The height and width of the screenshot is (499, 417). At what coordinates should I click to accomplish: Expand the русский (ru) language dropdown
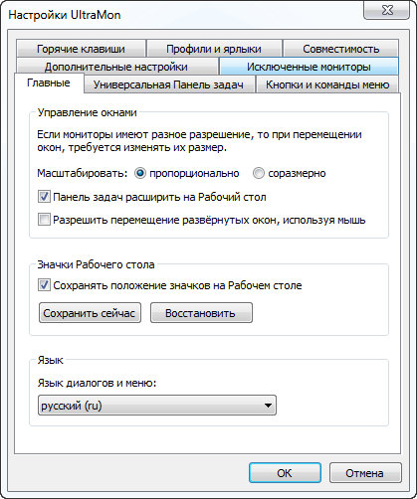tap(157, 405)
